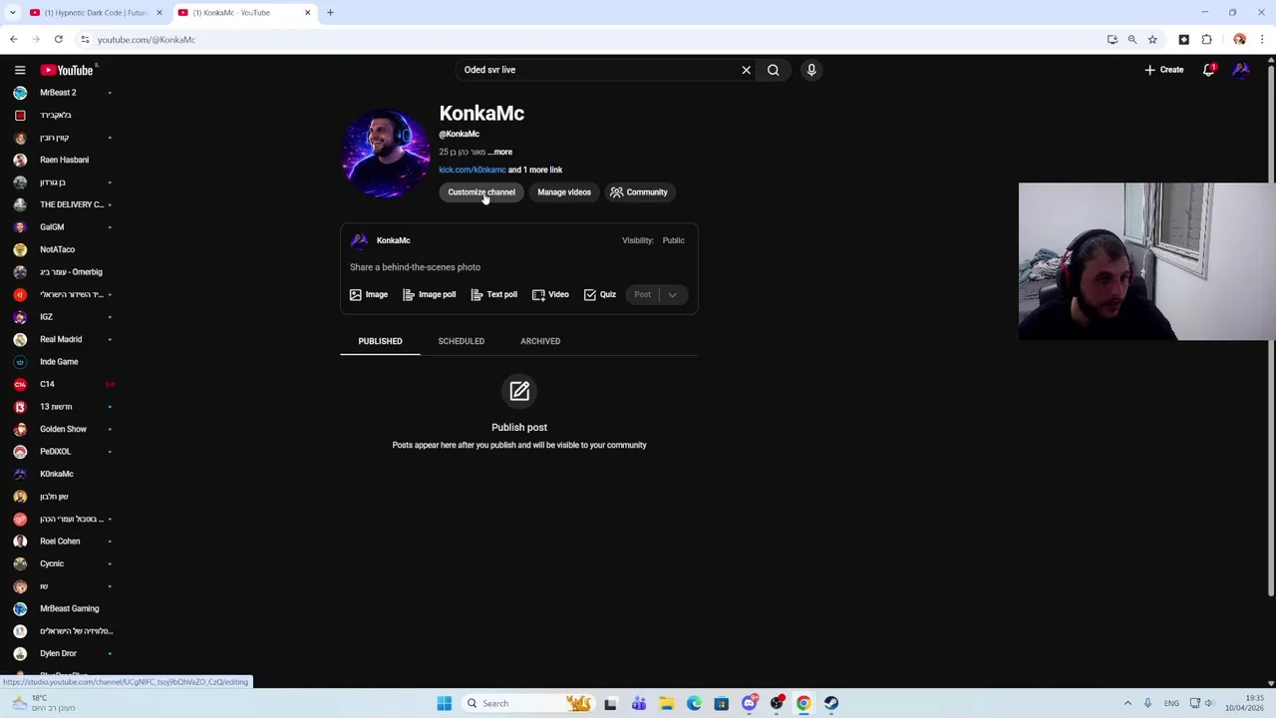Viewport: 1276px width, 718px height.
Task: Open Microsoft Edge from taskbar
Action: click(694, 703)
